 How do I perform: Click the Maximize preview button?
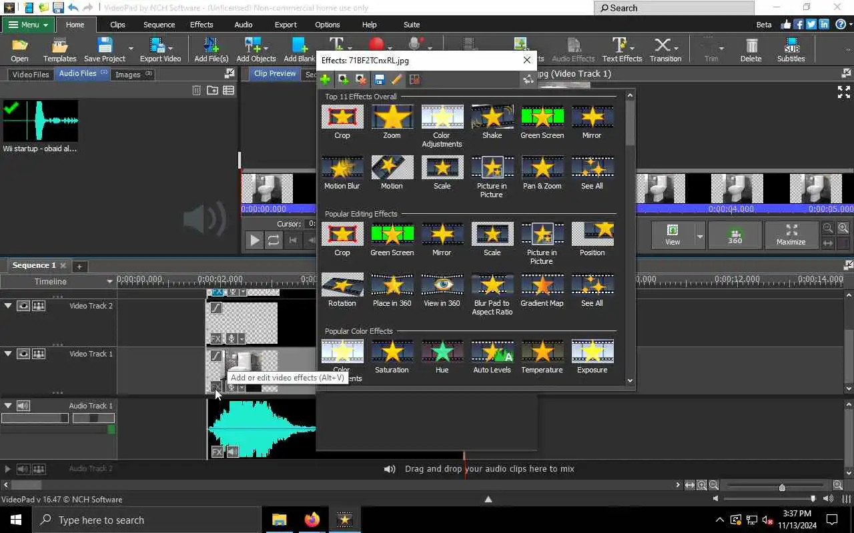pos(791,235)
